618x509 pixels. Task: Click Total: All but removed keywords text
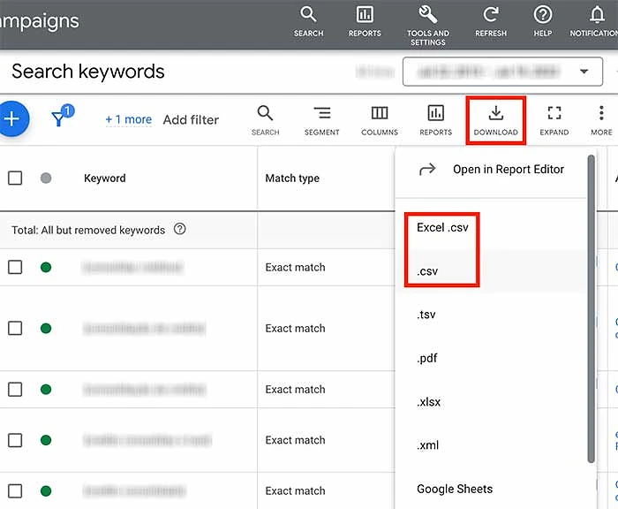88,230
